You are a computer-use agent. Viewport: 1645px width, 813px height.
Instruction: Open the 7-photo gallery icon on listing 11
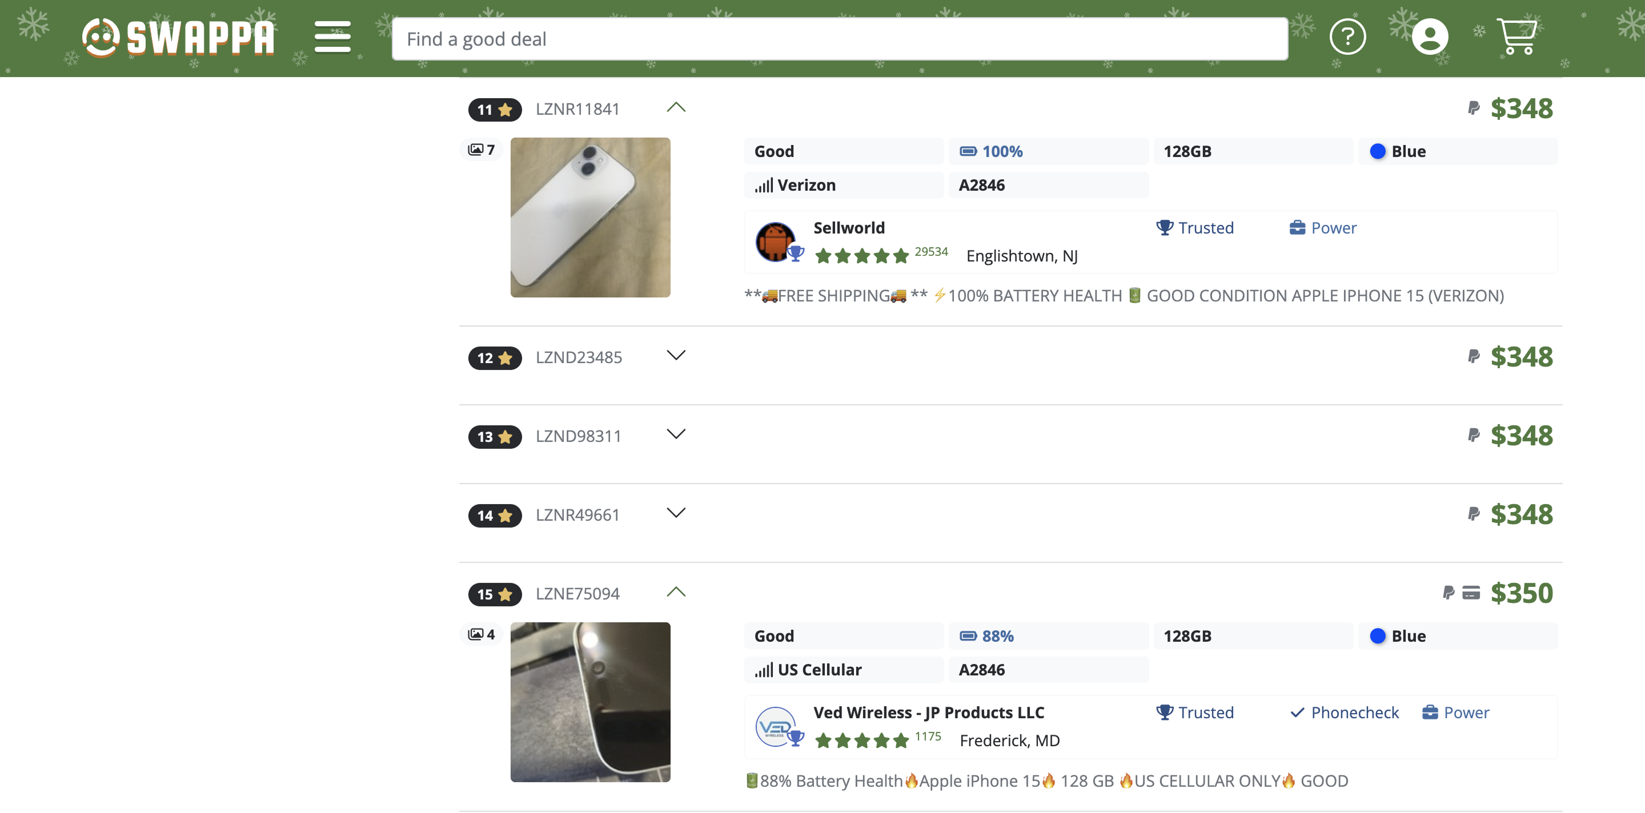[482, 150]
